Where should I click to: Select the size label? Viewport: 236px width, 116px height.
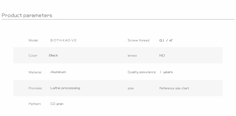coord(131,88)
